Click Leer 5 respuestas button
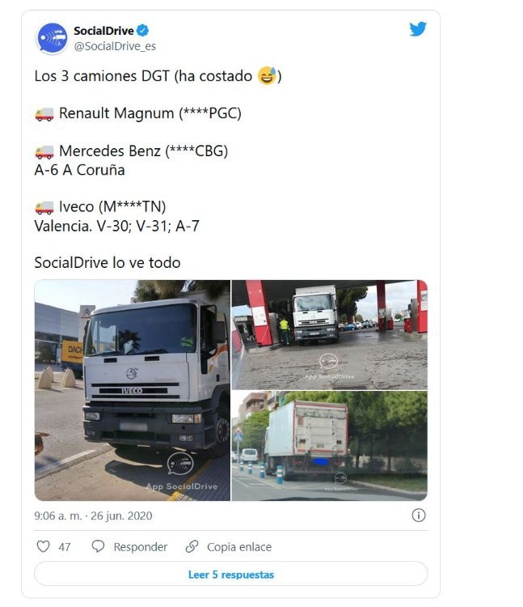 230,574
